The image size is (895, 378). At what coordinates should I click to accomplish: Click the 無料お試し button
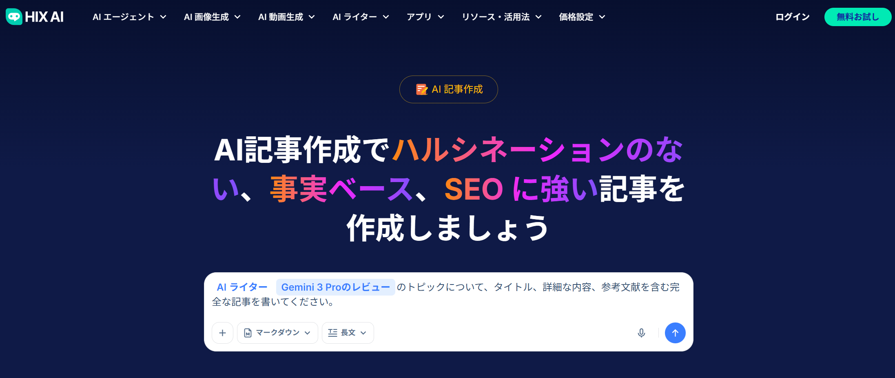click(x=857, y=17)
